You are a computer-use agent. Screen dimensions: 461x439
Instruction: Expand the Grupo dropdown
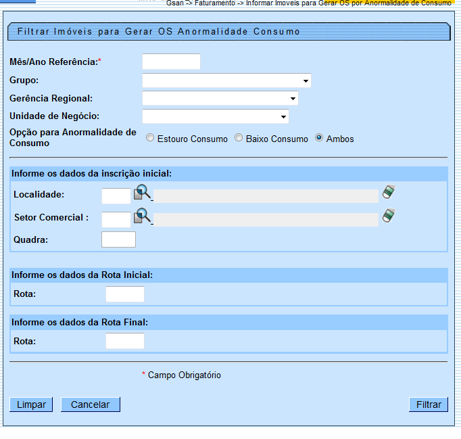306,81
